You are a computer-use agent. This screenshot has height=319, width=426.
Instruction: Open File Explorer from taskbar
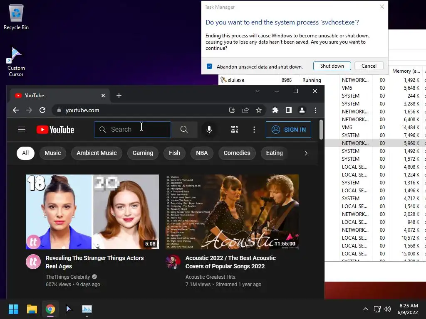coord(32,309)
